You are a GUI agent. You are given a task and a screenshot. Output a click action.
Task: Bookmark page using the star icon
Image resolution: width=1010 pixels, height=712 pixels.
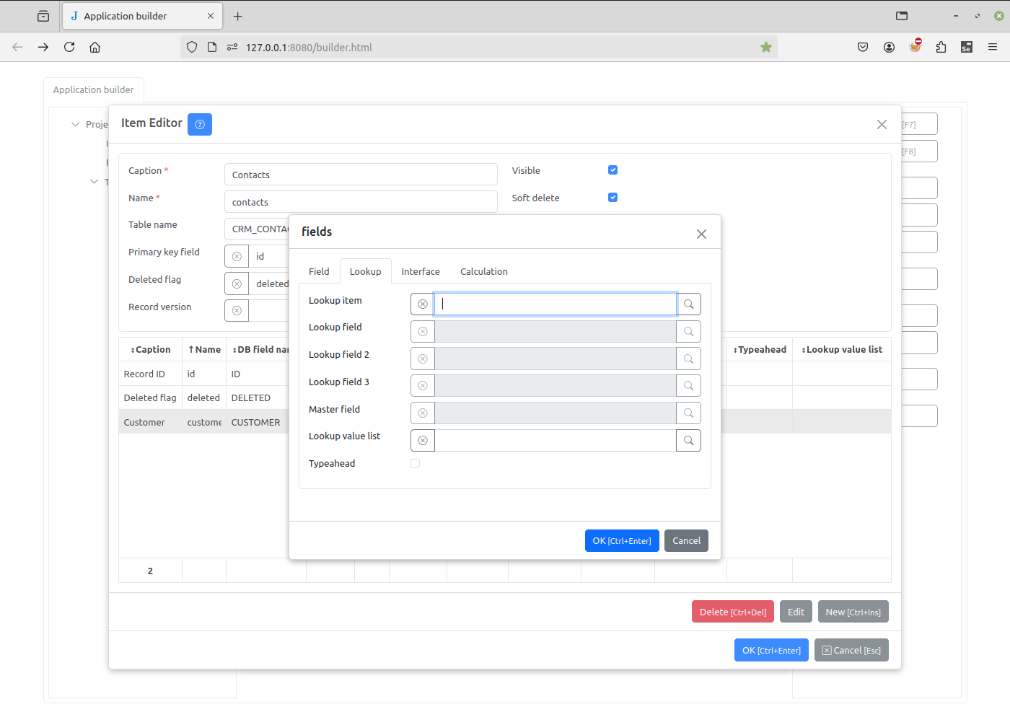tap(766, 48)
